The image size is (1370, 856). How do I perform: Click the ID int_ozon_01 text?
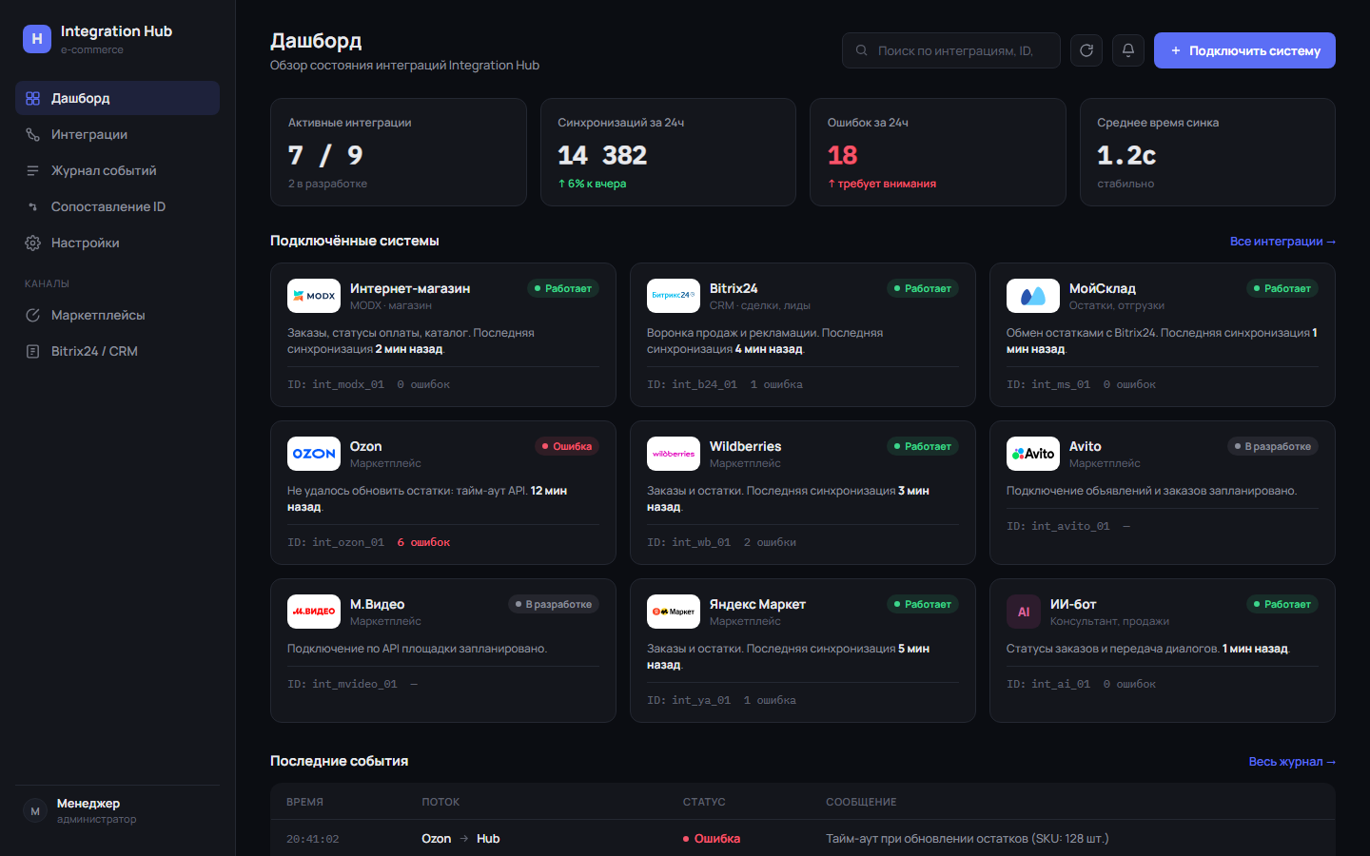pyautogui.click(x=336, y=542)
